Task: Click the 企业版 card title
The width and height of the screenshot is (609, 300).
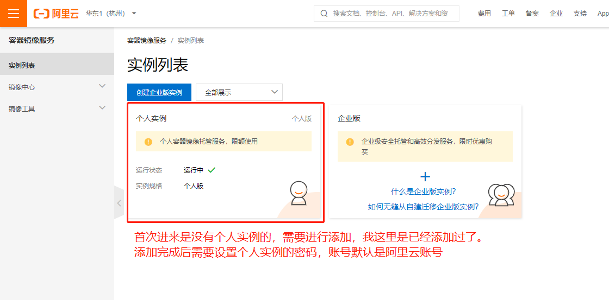Action: [349, 119]
